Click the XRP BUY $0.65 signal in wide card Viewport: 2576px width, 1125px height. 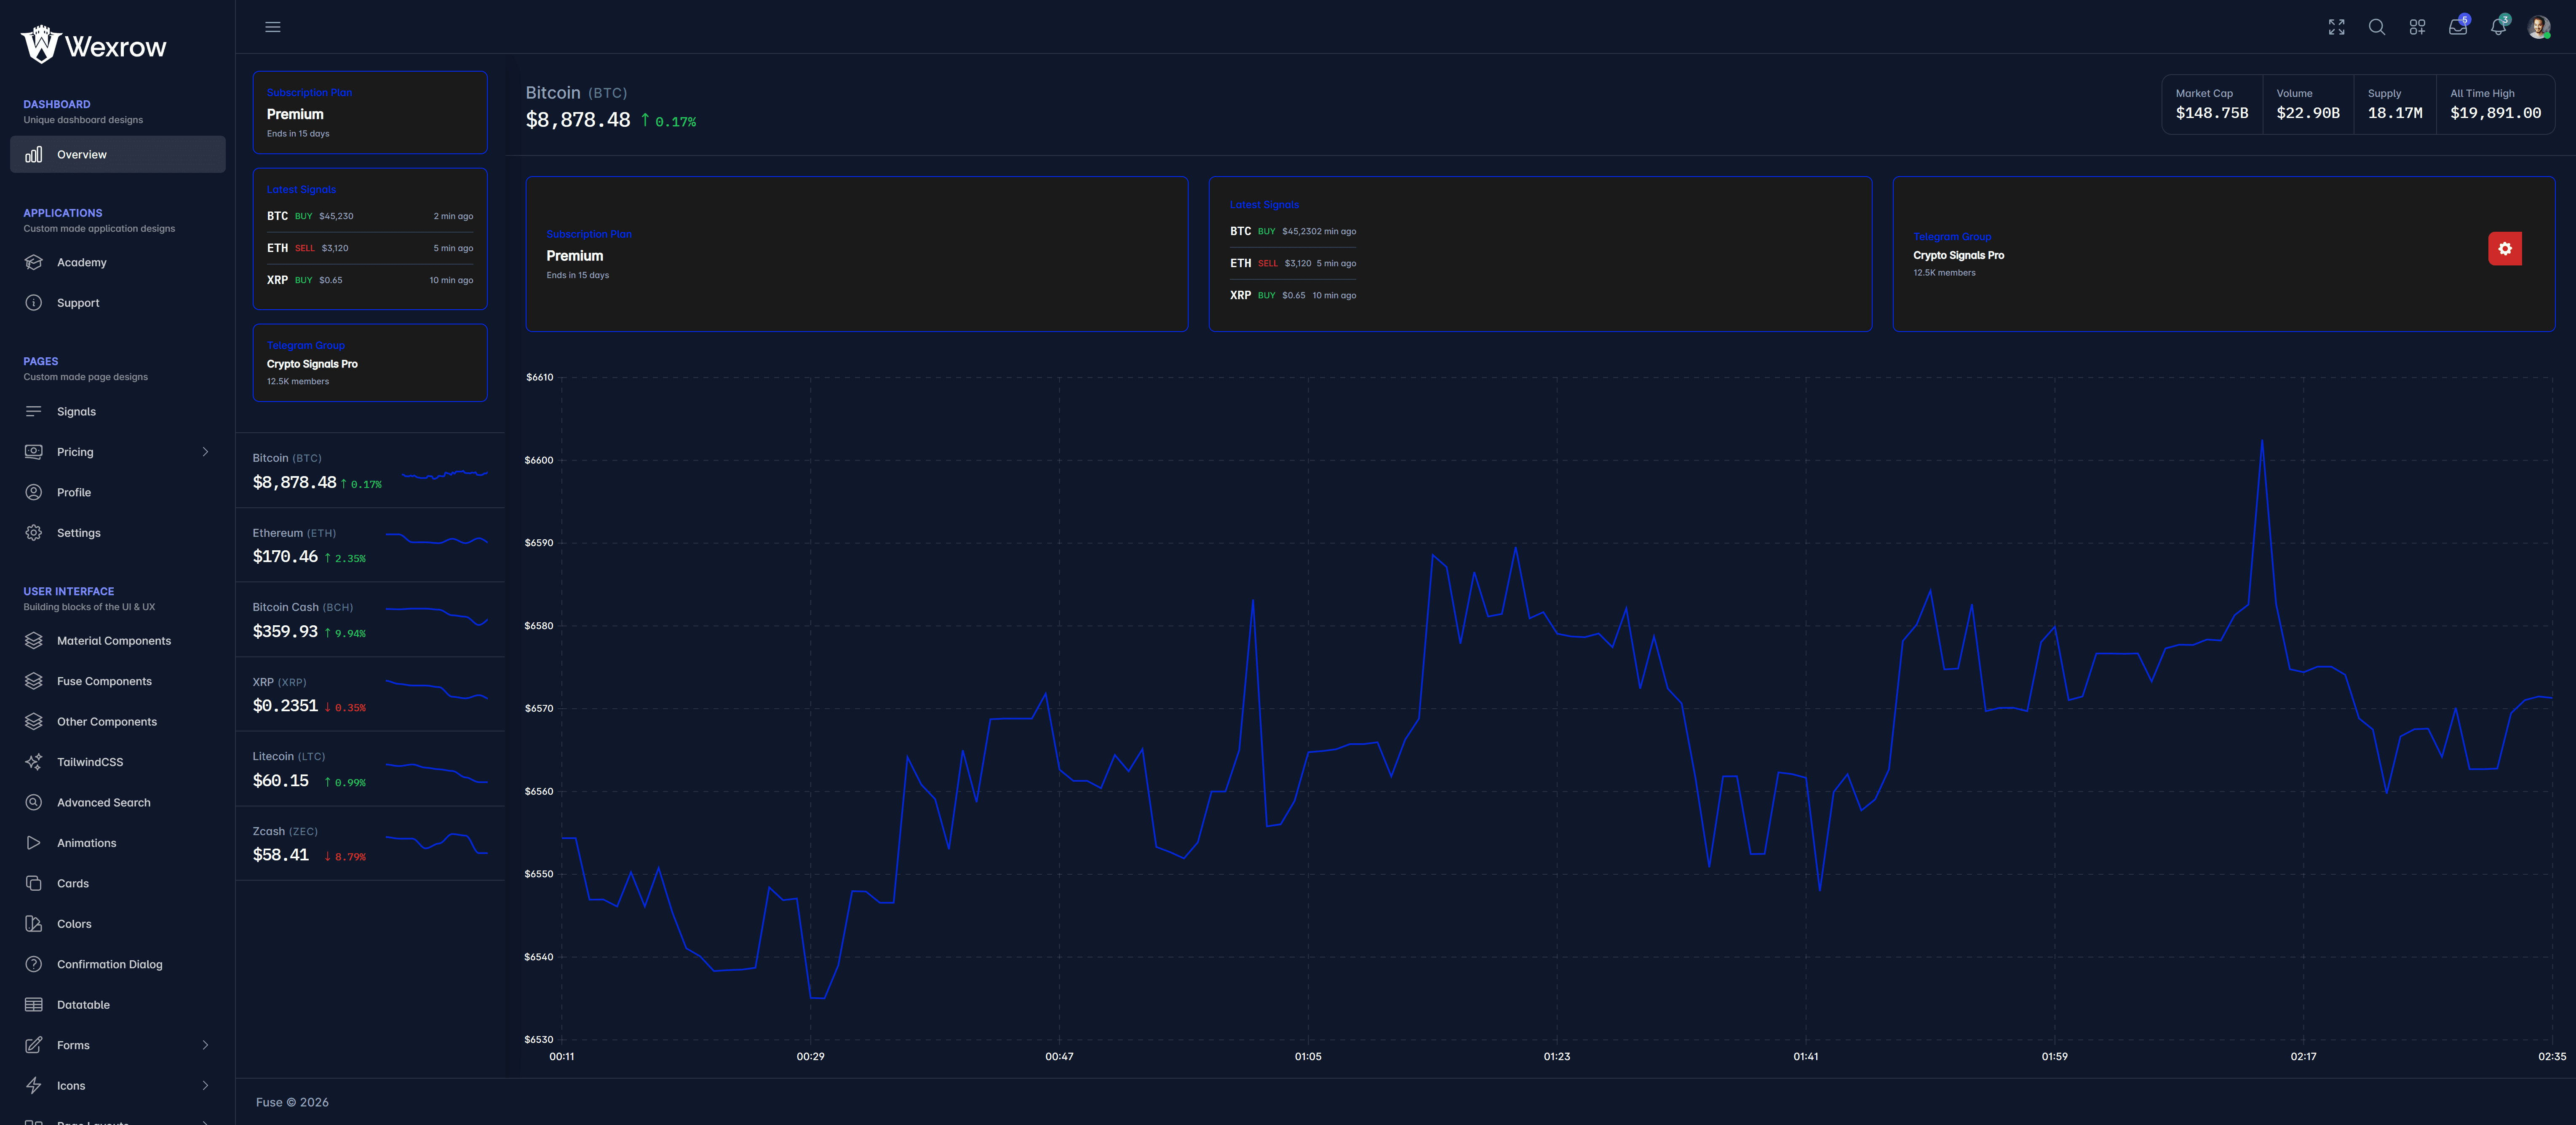pyautogui.click(x=1293, y=295)
